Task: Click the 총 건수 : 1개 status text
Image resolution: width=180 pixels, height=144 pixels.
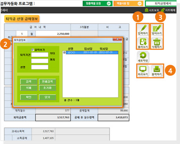Action: 72,100
